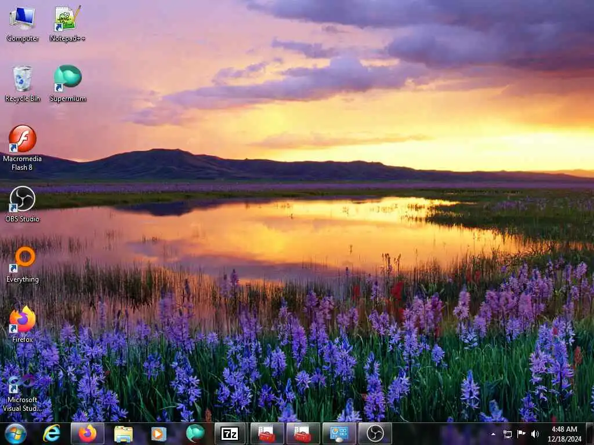Image resolution: width=594 pixels, height=445 pixels.
Task: Click the Show Desktop strip at taskbar end
Action: [590, 434]
